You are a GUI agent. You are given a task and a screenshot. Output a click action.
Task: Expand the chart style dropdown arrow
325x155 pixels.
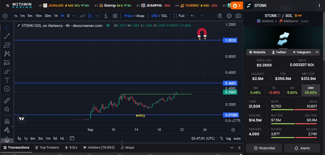coord(96,16)
